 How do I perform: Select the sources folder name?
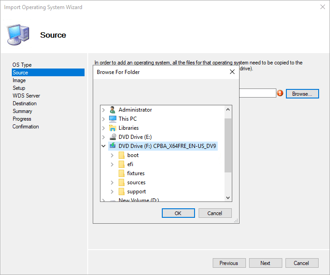(136, 182)
